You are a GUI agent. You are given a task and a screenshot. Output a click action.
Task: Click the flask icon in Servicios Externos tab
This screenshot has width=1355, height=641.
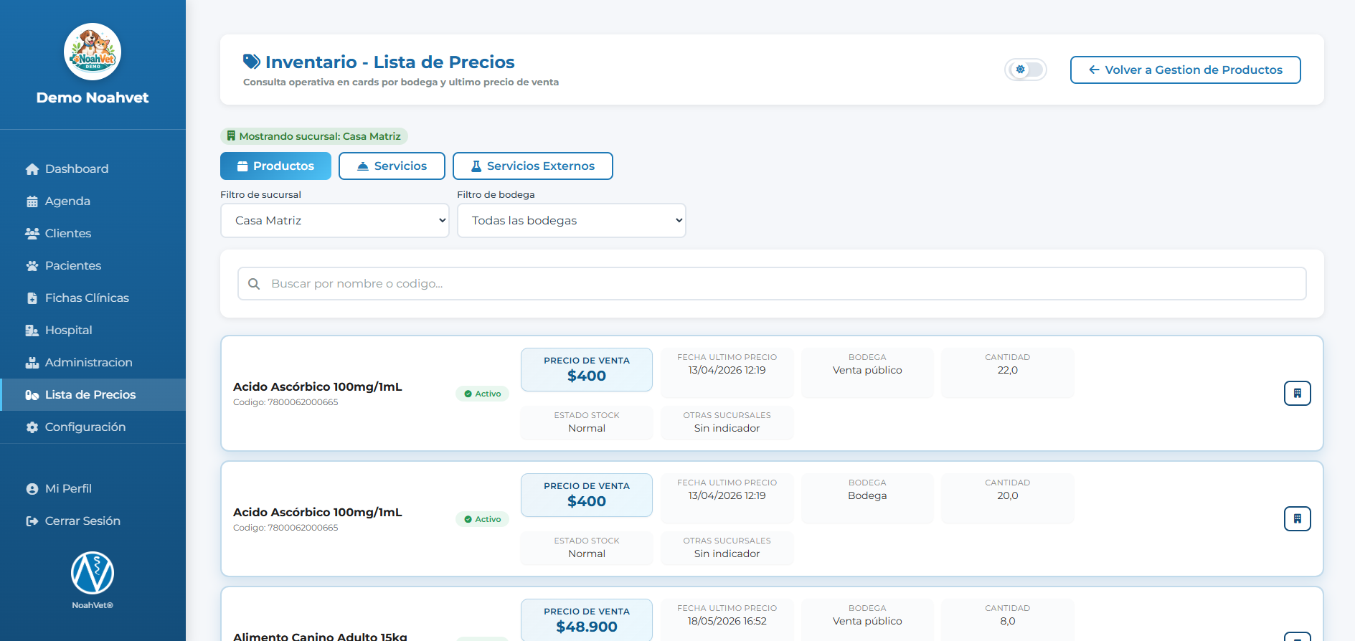tap(476, 166)
